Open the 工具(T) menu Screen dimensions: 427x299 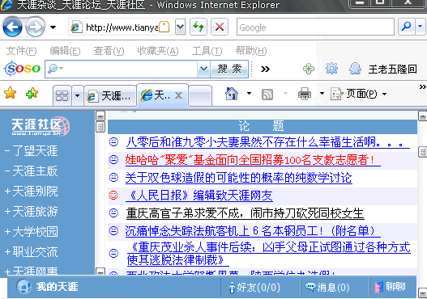[x=207, y=51]
